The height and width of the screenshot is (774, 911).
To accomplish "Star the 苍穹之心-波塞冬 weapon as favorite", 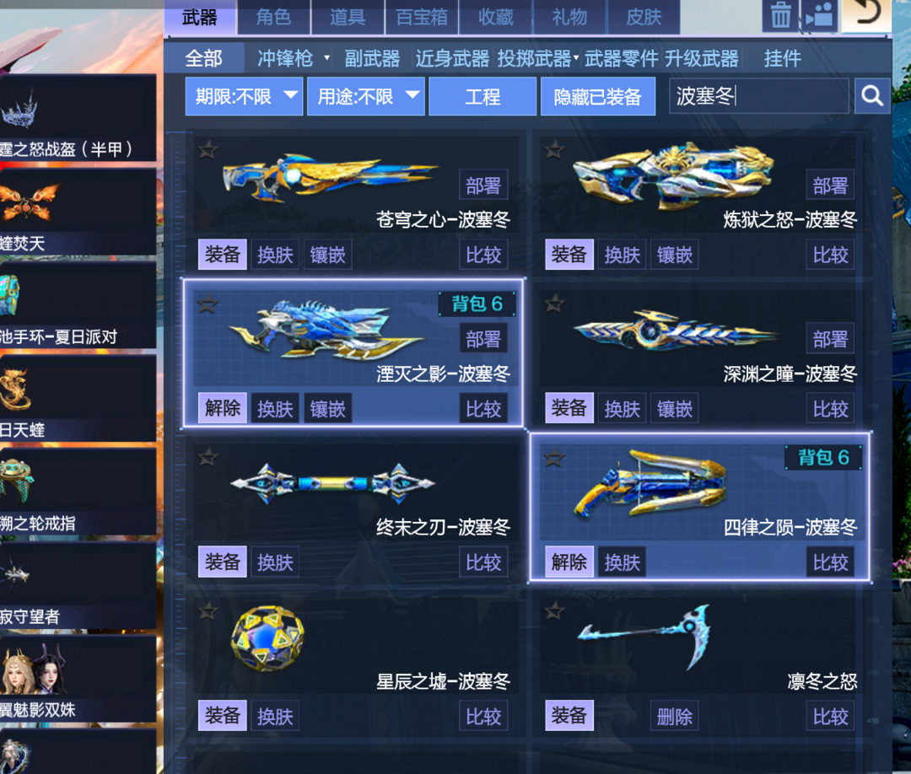I will 208,150.
